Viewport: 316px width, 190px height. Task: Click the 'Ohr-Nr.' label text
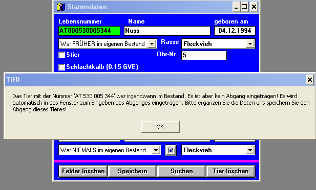click(x=167, y=54)
